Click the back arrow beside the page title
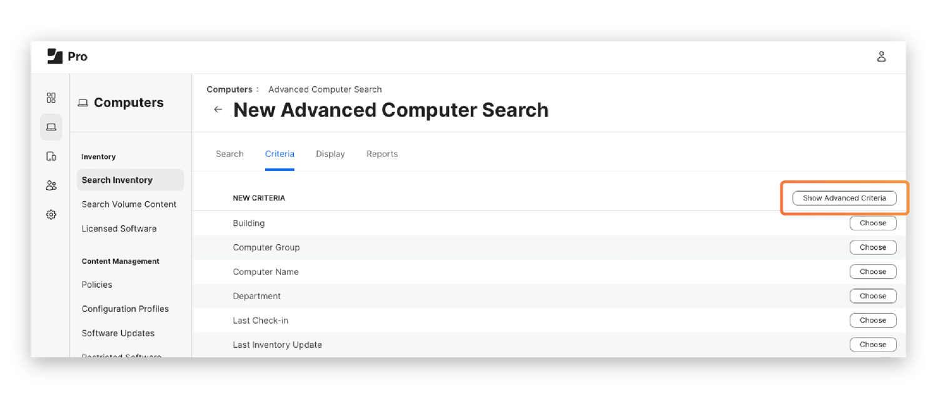Viewport: 938px width, 399px height. (x=218, y=110)
